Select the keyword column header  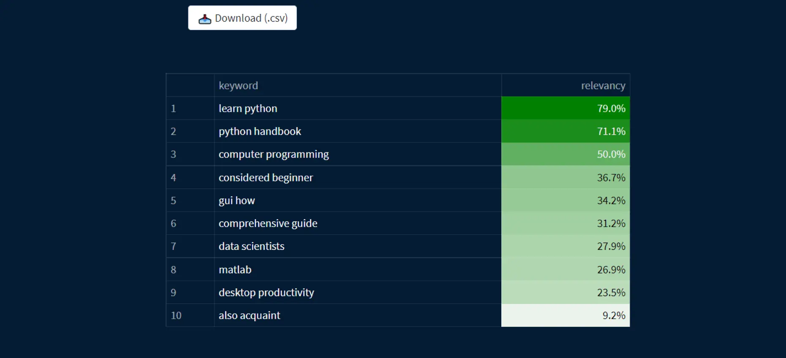tap(358, 86)
